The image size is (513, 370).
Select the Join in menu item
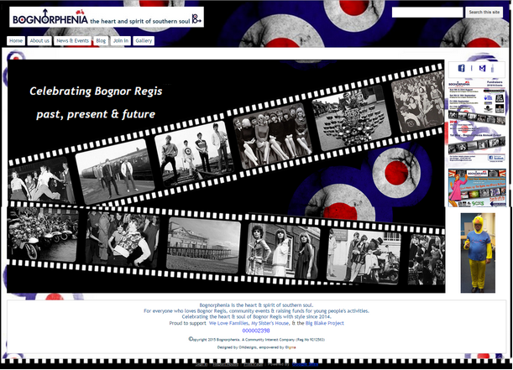pos(121,40)
